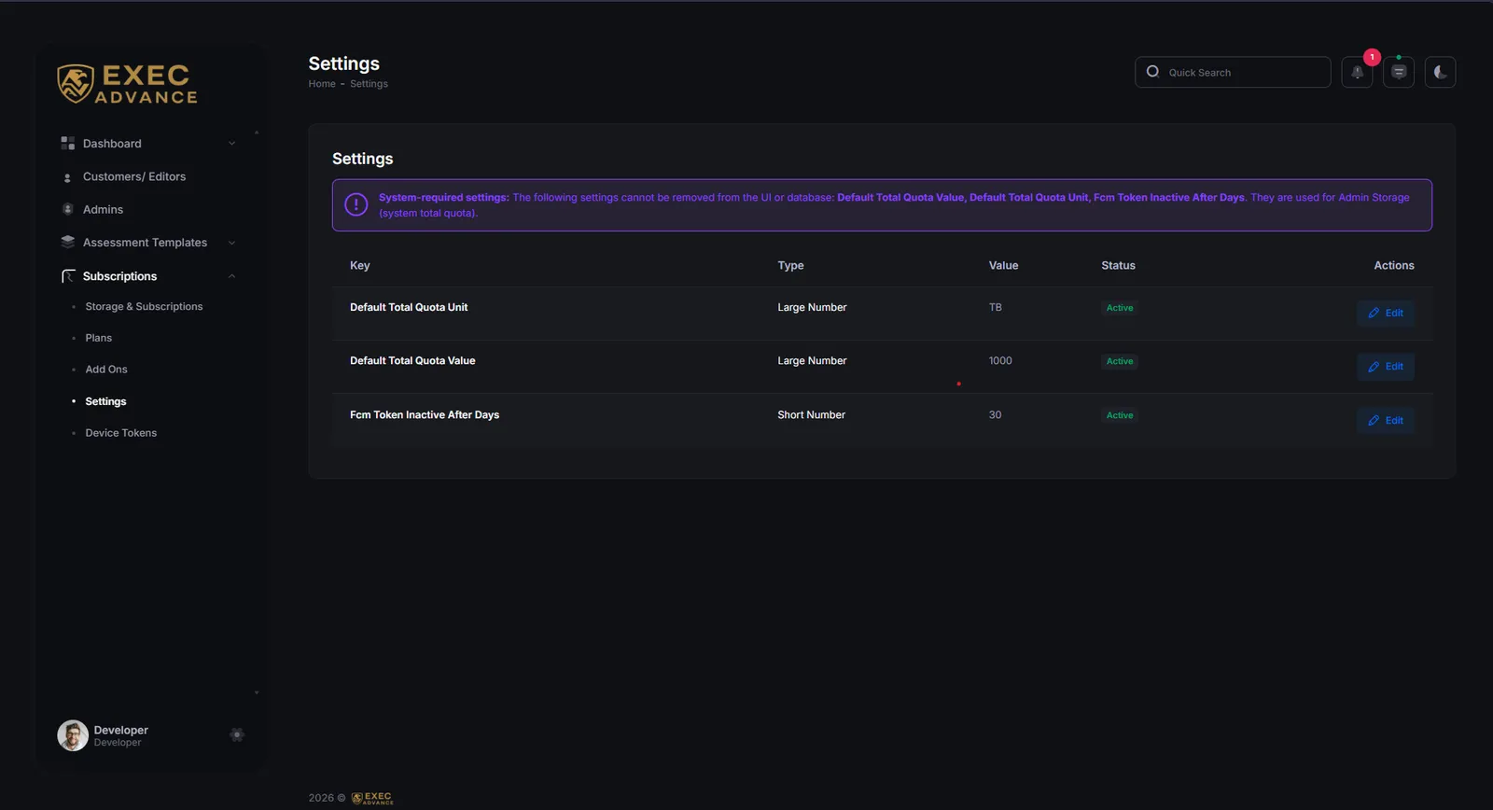Edit the Fcm Token Inactive After Days setting
Image resolution: width=1493 pixels, height=810 pixels.
click(1386, 421)
